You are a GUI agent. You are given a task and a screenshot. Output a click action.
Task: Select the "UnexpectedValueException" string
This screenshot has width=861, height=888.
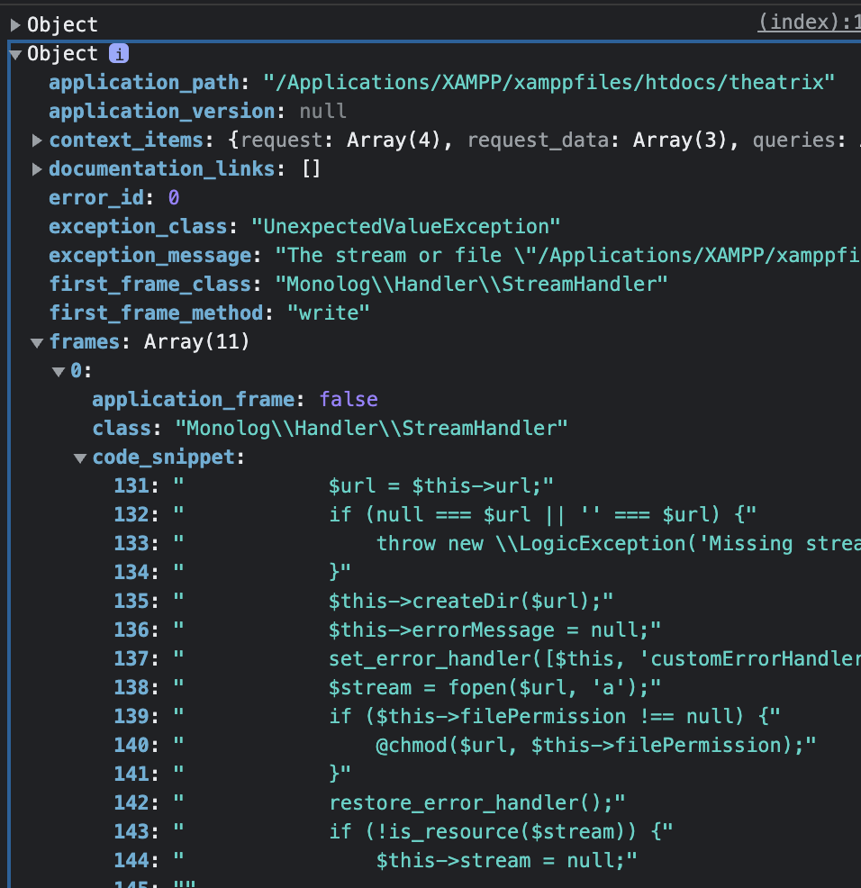405,227
